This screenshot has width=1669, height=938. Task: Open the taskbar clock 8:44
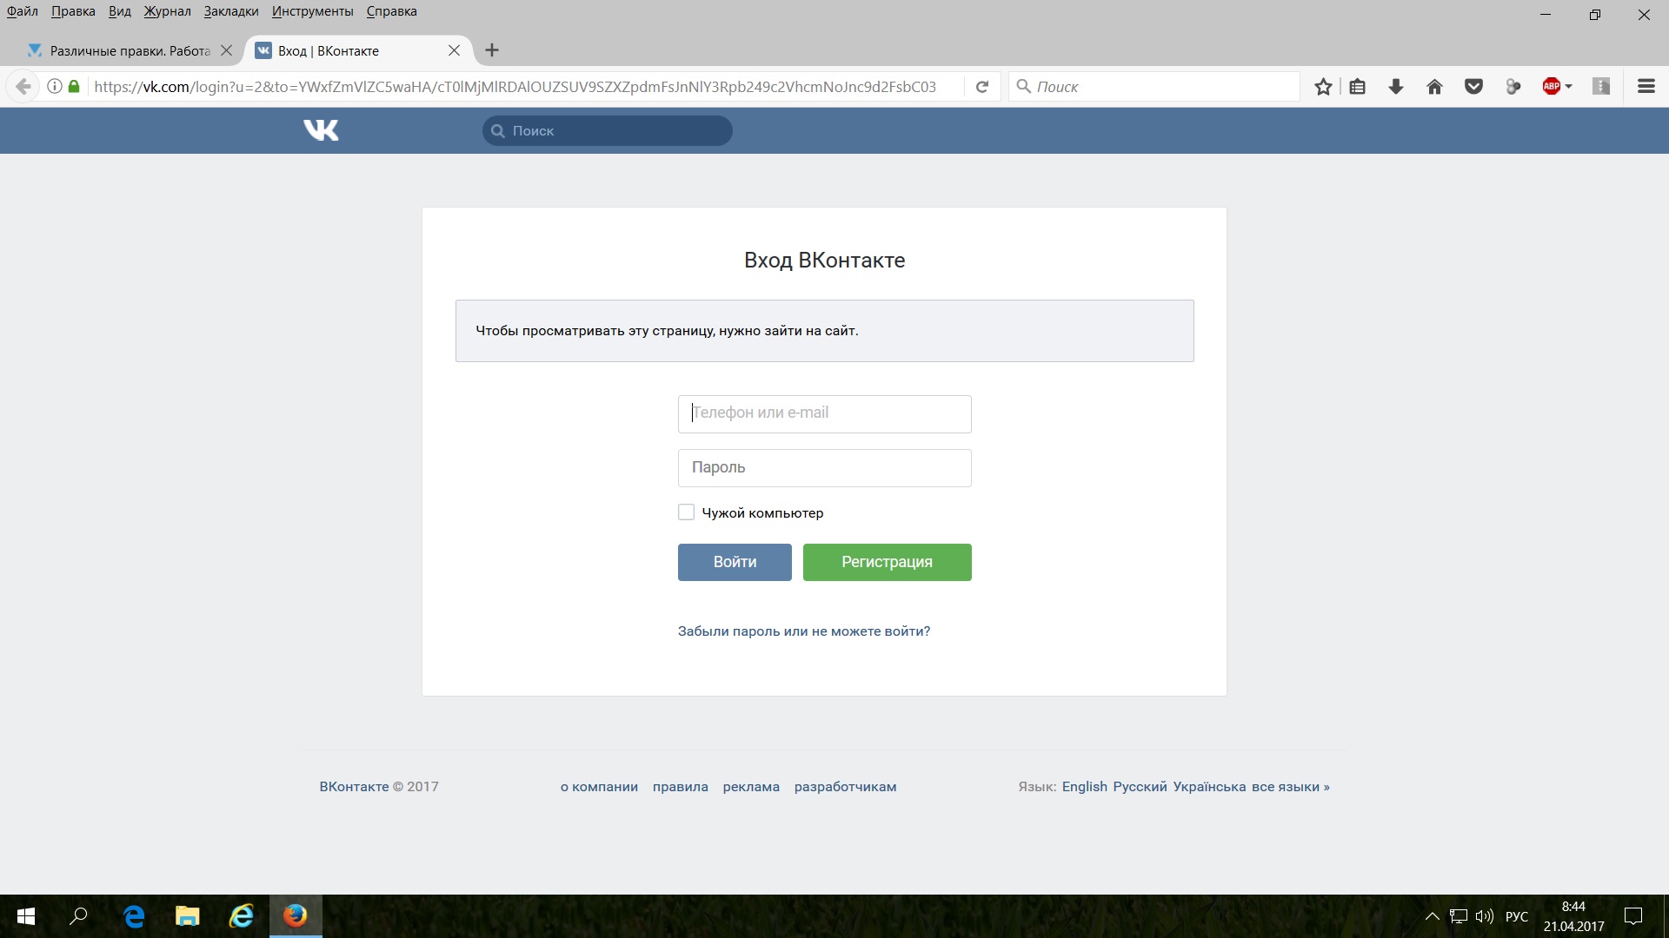[x=1573, y=916]
